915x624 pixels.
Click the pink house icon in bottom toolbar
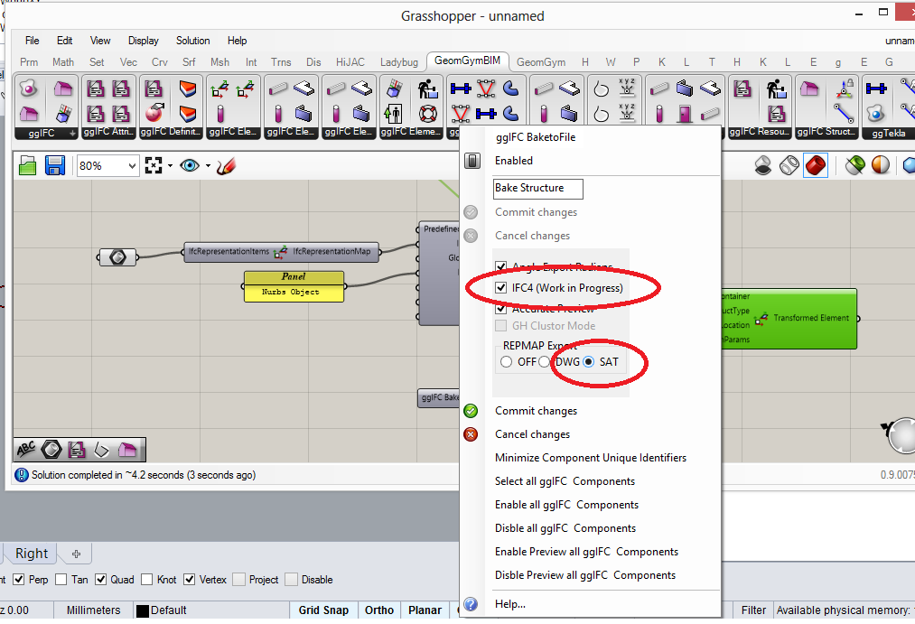click(x=127, y=449)
